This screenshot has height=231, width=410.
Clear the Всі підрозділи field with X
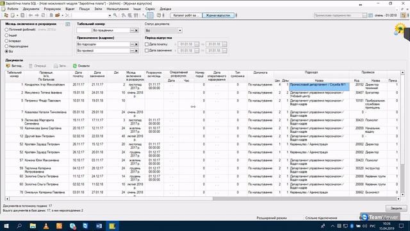(136, 44)
